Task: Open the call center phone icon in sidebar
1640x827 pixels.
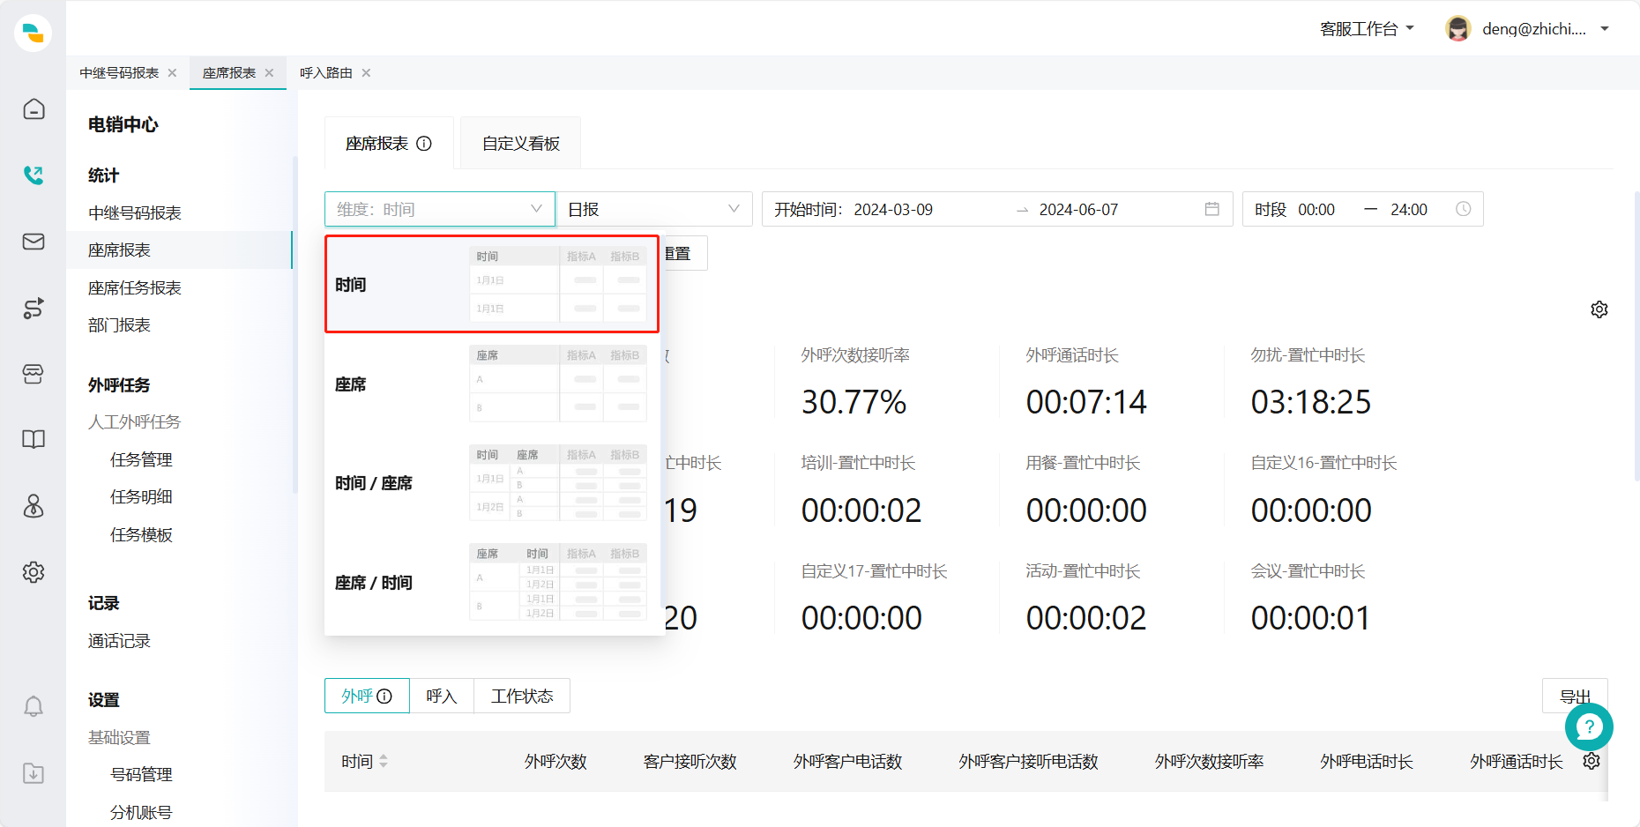Action: click(34, 175)
